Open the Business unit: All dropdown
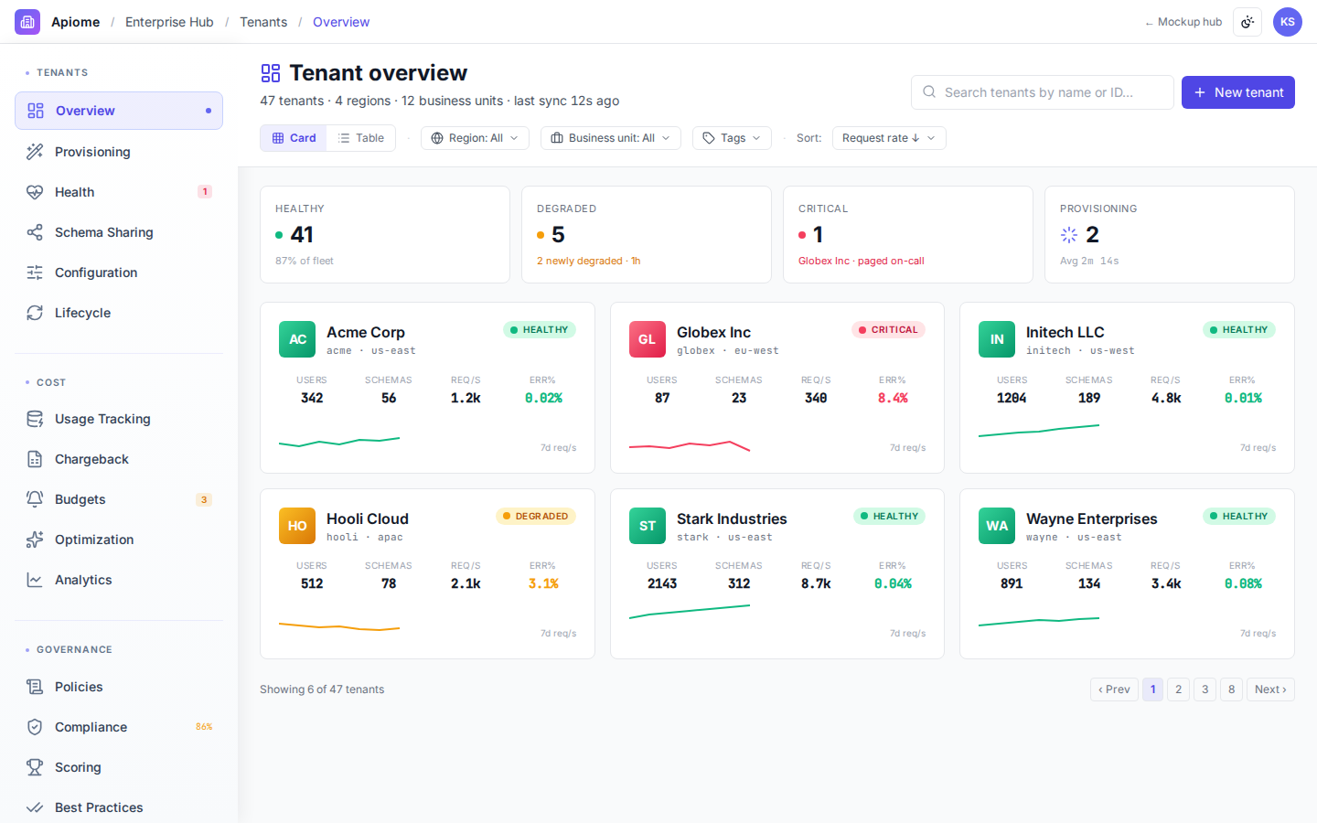This screenshot has width=1317, height=823. coord(611,138)
